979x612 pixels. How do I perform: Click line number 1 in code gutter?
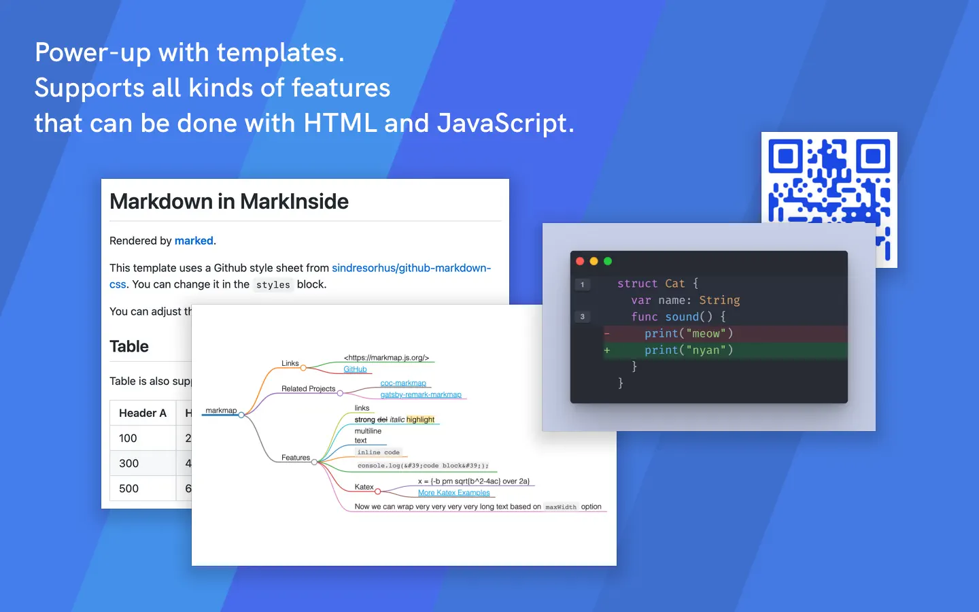pyautogui.click(x=583, y=284)
